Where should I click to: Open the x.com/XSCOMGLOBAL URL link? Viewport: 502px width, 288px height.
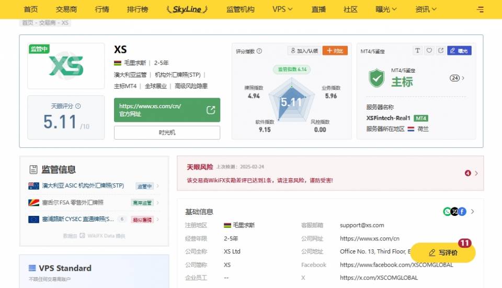point(379,278)
